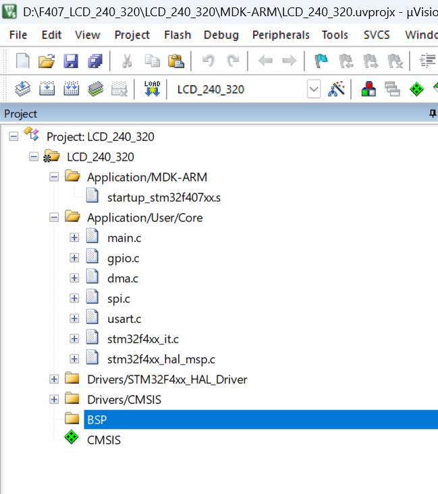Undo the last action
The width and height of the screenshot is (438, 494).
point(209,61)
